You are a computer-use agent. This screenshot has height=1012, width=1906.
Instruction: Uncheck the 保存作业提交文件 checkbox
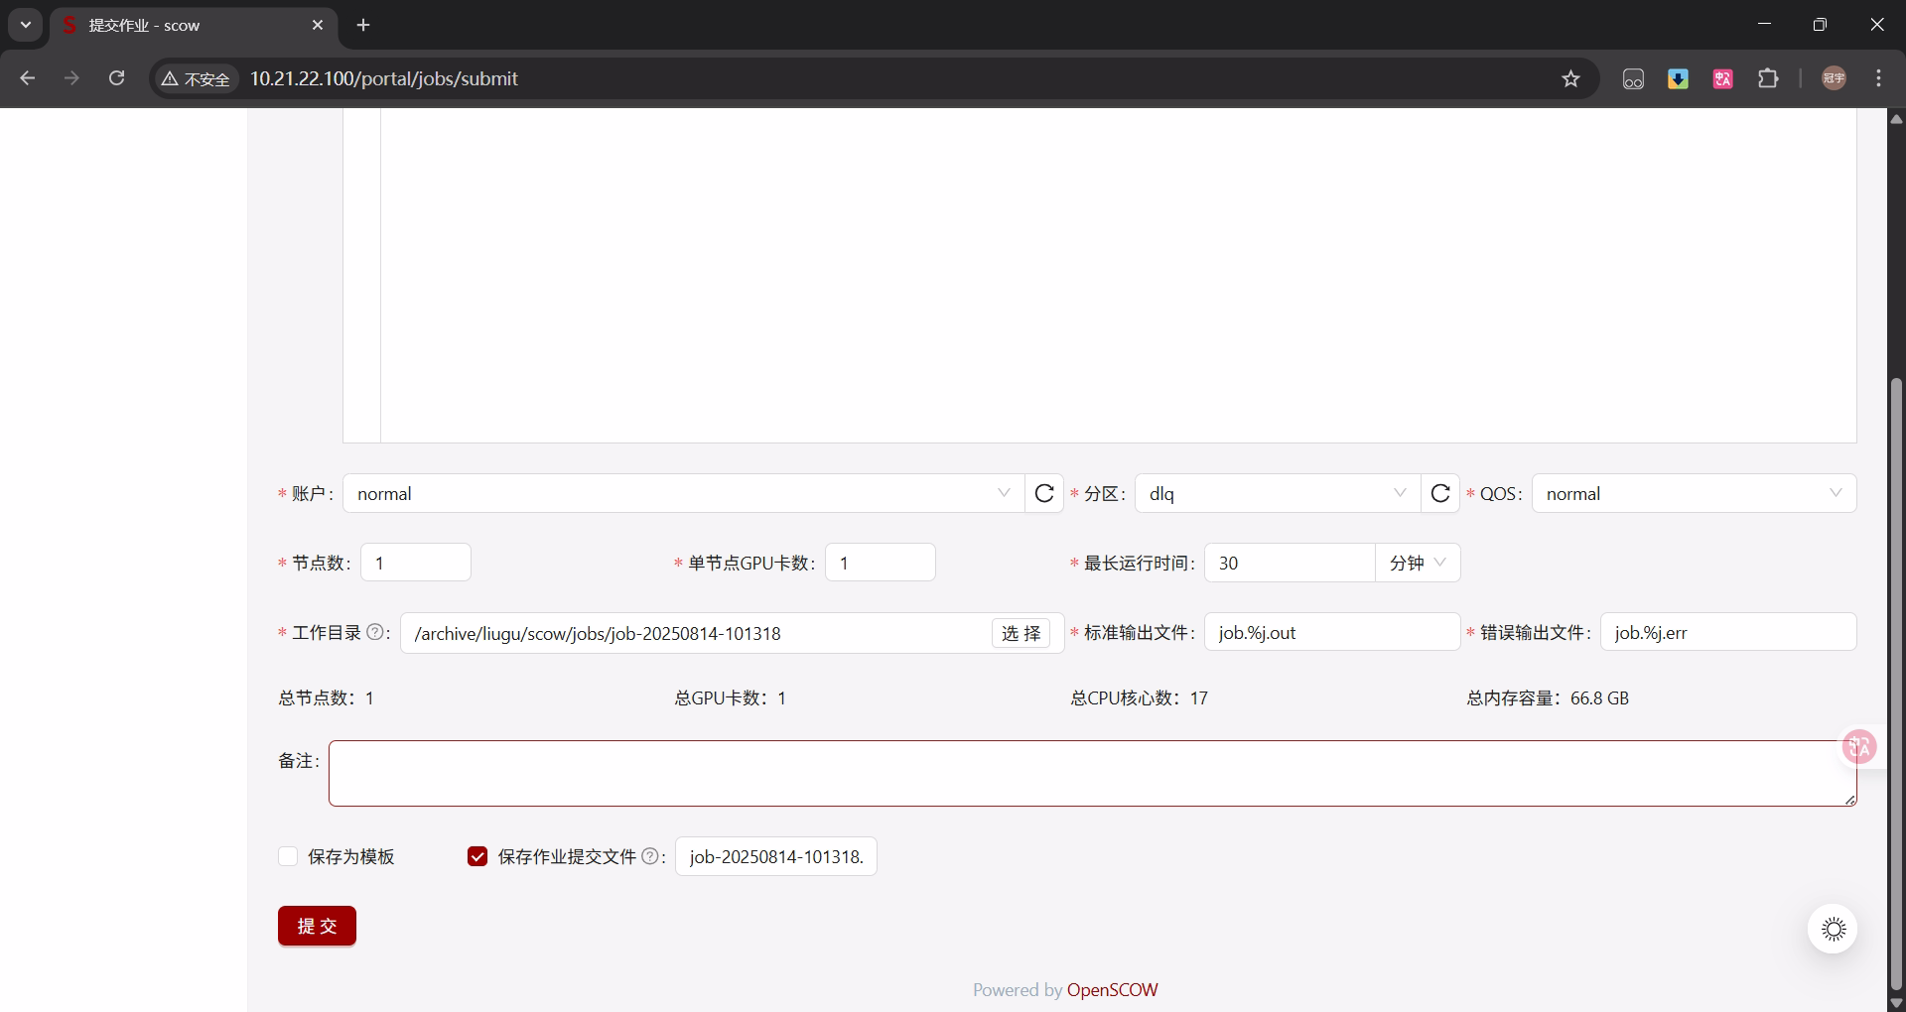477,856
